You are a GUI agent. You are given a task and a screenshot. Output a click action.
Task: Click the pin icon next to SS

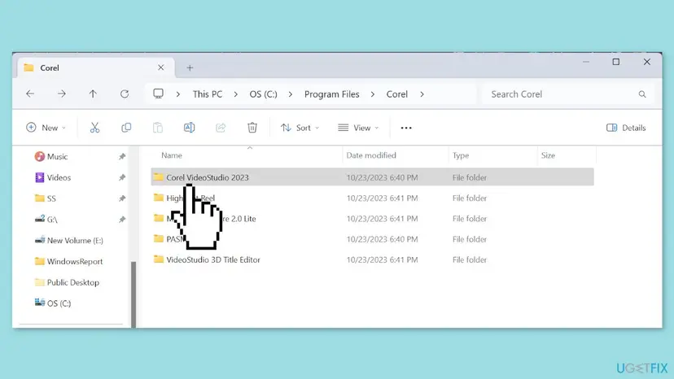pyautogui.click(x=122, y=198)
